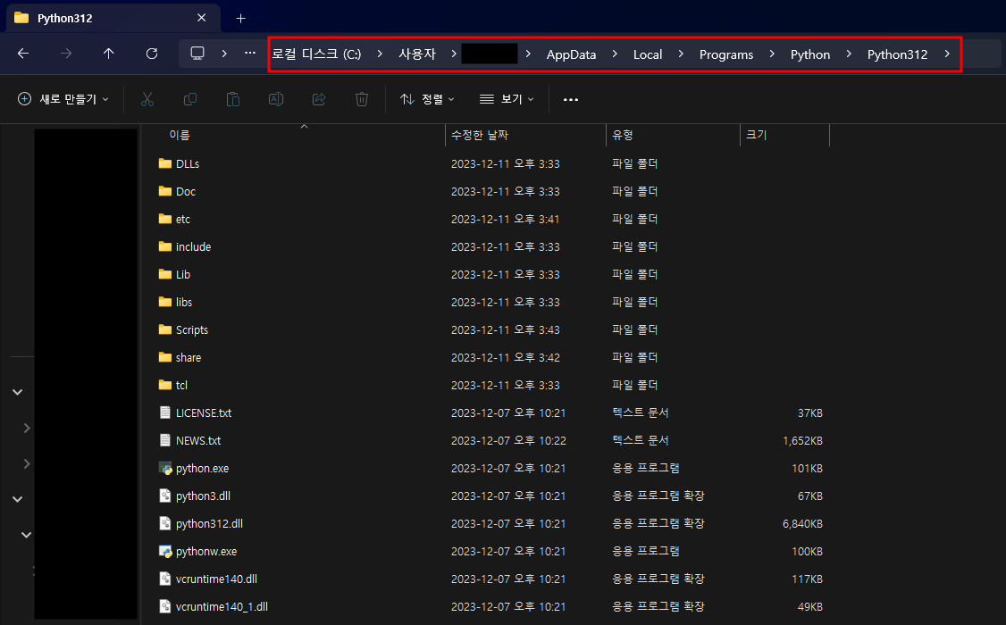Select the 사용자 breadcrumb segment
This screenshot has width=1006, height=625.
click(x=417, y=54)
